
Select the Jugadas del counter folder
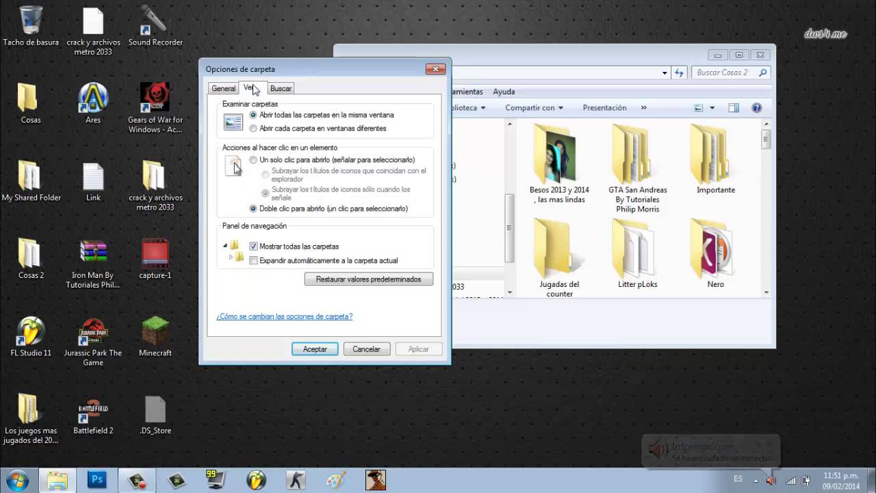(559, 258)
